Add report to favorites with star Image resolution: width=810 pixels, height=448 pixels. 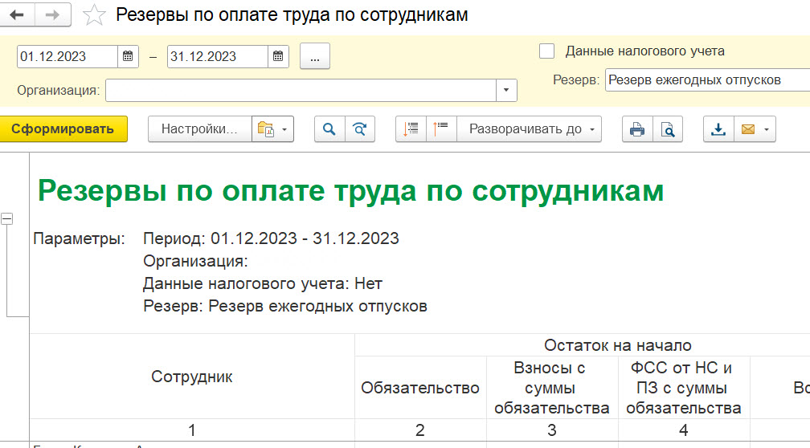(x=95, y=15)
